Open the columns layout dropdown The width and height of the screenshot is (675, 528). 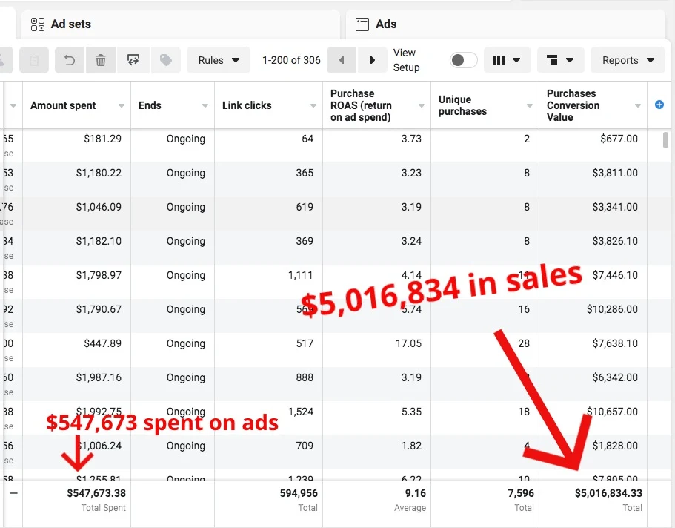506,60
